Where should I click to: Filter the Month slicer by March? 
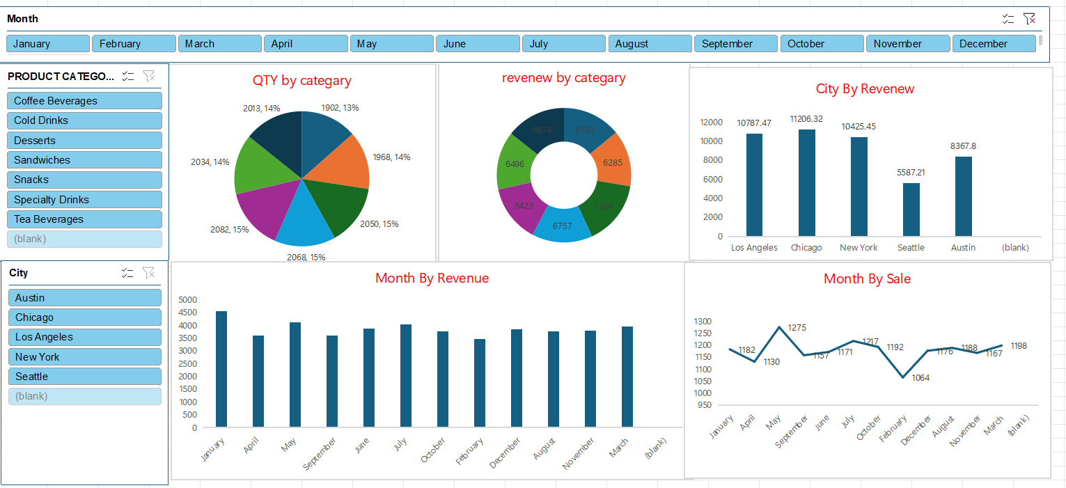tap(220, 44)
